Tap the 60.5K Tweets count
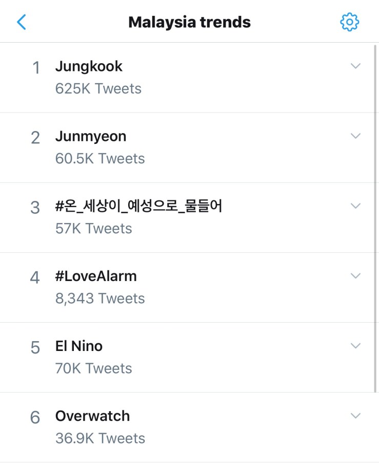The height and width of the screenshot is (464, 379). coord(100,158)
